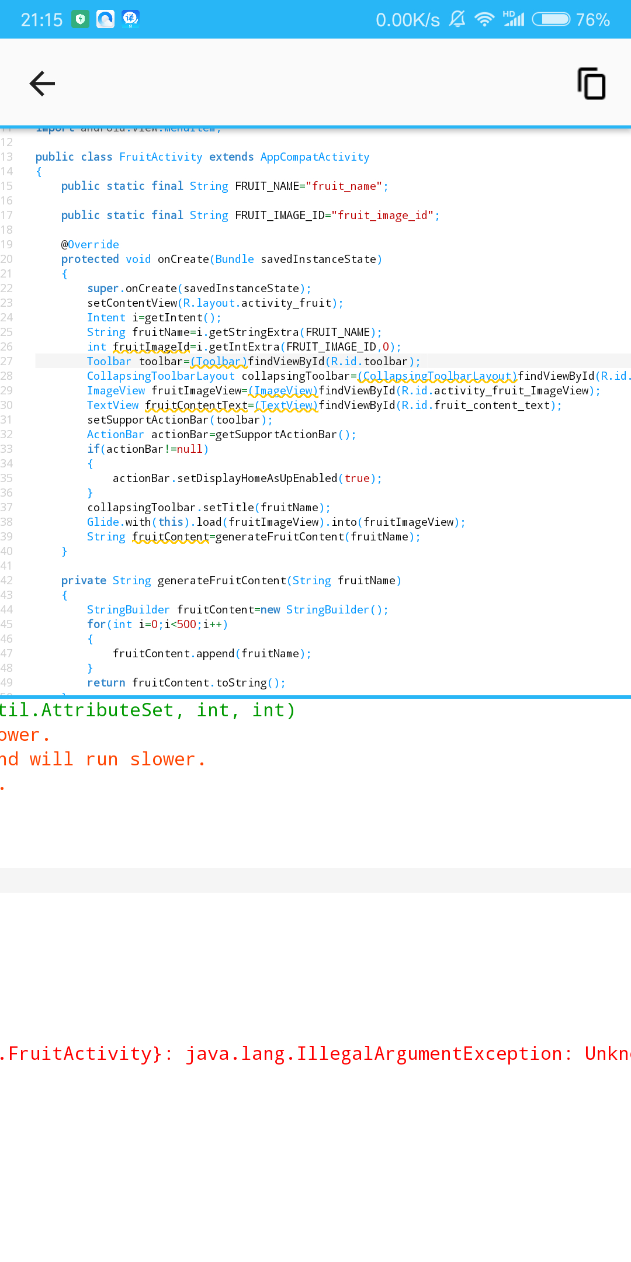Tap the HD signal strength icon
631x1262 pixels.
tap(514, 19)
